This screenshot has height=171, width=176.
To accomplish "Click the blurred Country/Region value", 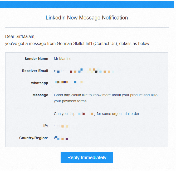I will [x=61, y=138].
